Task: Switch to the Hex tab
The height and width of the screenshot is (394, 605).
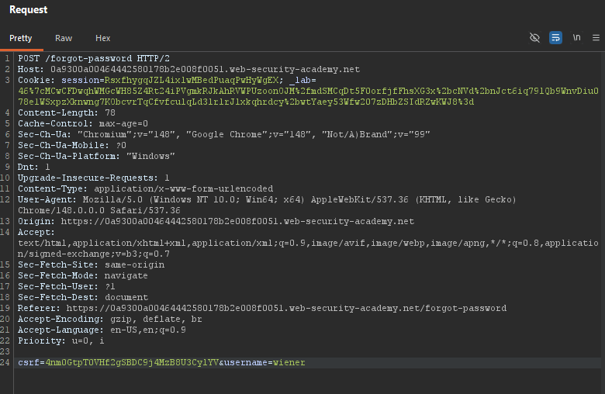Action: click(x=102, y=38)
